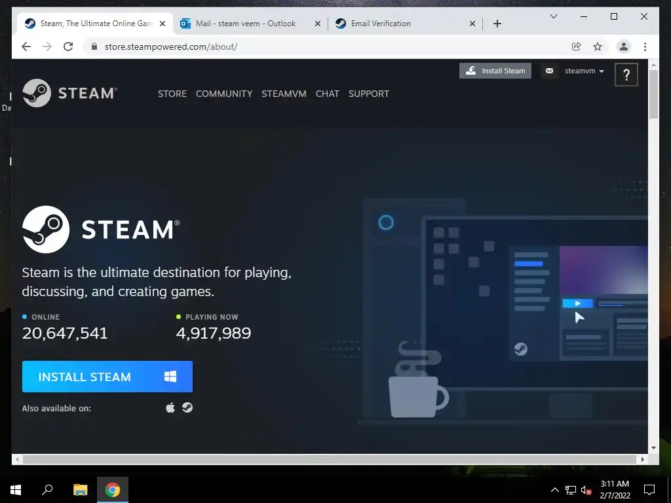Image resolution: width=671 pixels, height=503 pixels.
Task: Switch to the Mail - steam veem - Outlook tab
Action: (250, 24)
